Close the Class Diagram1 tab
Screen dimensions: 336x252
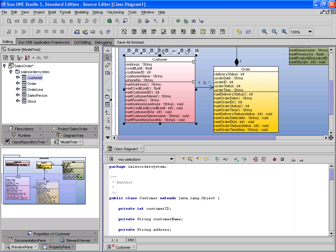141,149
